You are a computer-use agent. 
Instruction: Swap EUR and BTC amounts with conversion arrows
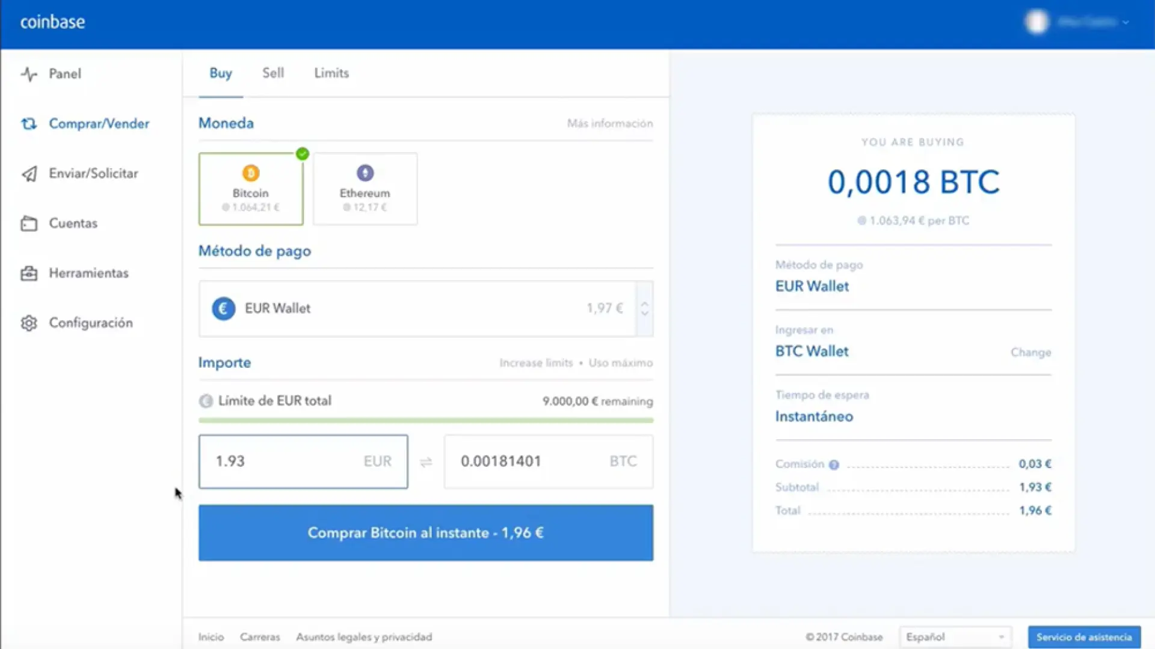426,462
